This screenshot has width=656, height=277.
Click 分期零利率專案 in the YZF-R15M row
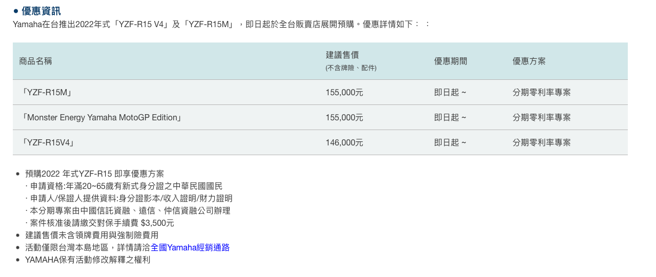542,93
